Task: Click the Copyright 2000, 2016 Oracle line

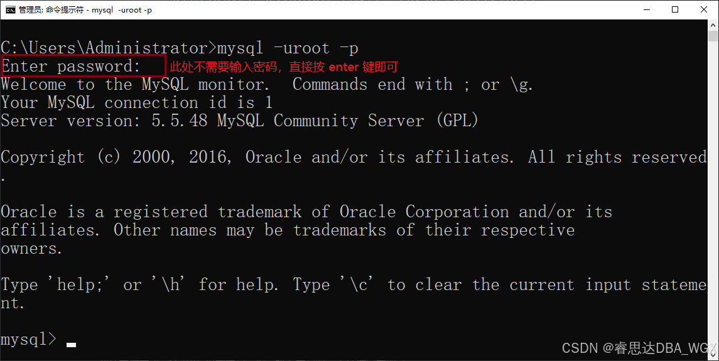Action: point(354,158)
